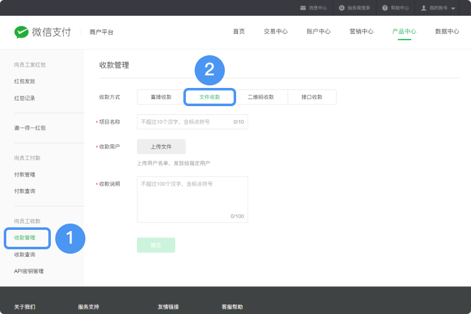The width and height of the screenshot is (471, 314).
Task: Click into the 收款说明 text area
Action: 192,198
